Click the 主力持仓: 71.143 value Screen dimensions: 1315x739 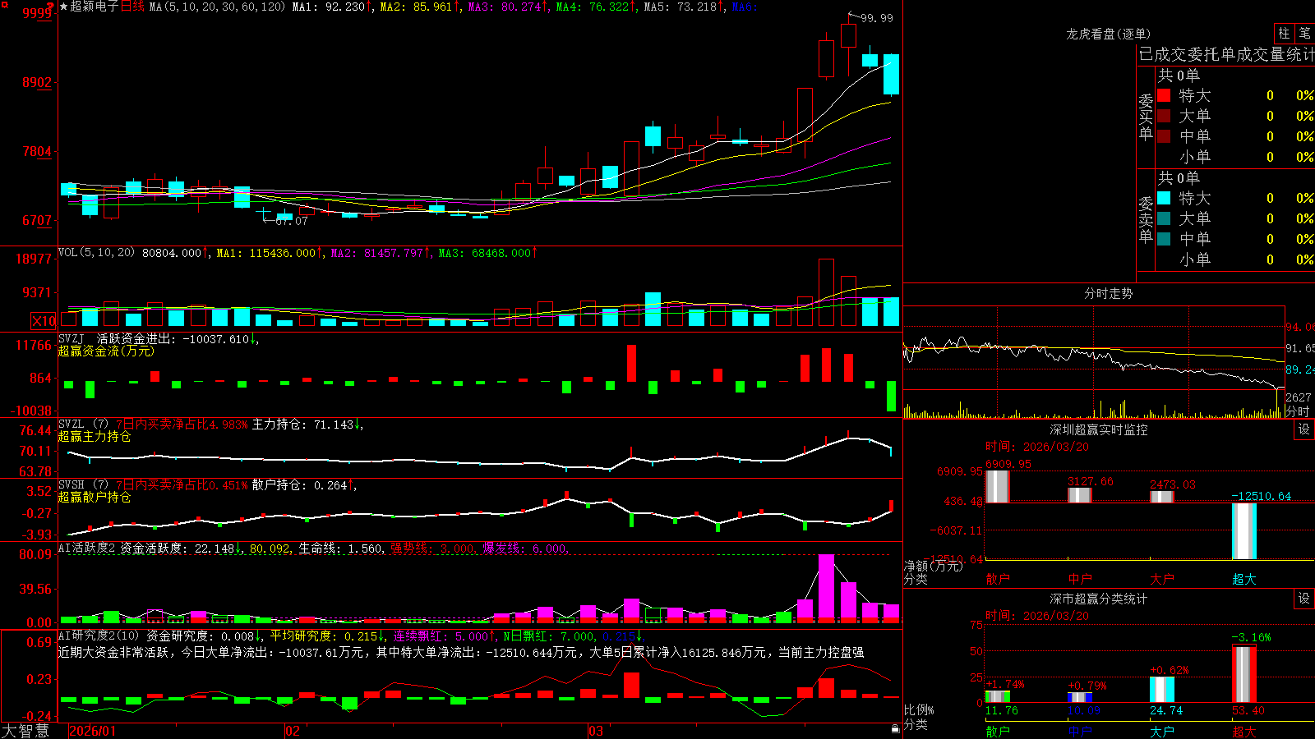coord(303,425)
